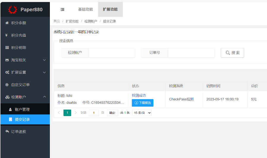267x158 pixels.
Task: Open the 15 条/页 page size dropdown
Action: (x=142, y=113)
